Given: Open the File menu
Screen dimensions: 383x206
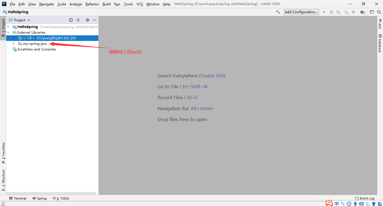Looking at the screenshot, I should pos(12,4).
